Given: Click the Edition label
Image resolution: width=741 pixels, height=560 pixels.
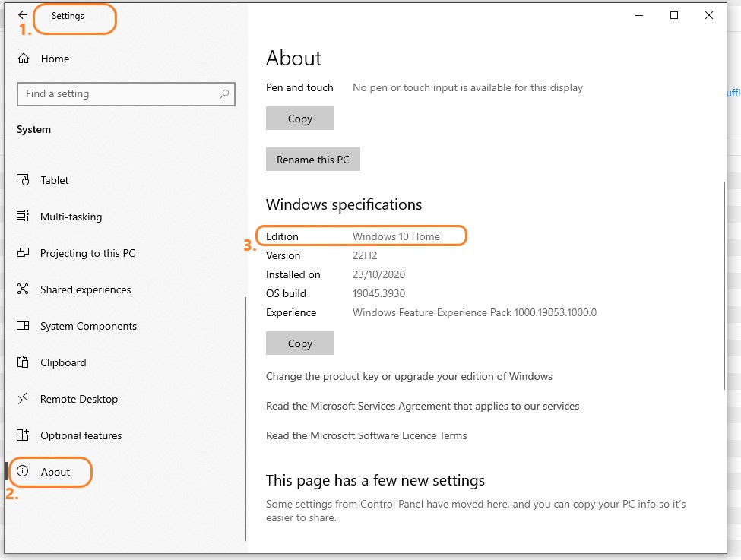Looking at the screenshot, I should coord(282,236).
